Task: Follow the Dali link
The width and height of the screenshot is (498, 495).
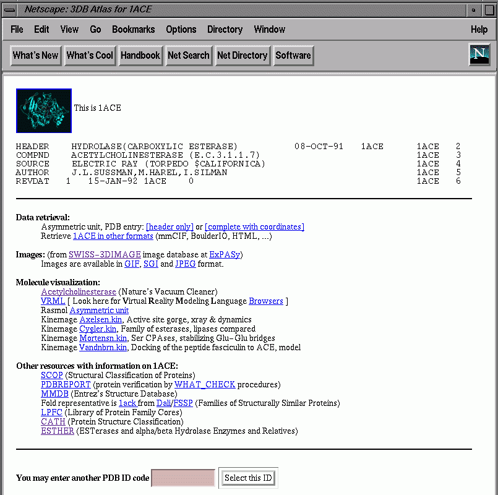Action: coord(163,403)
